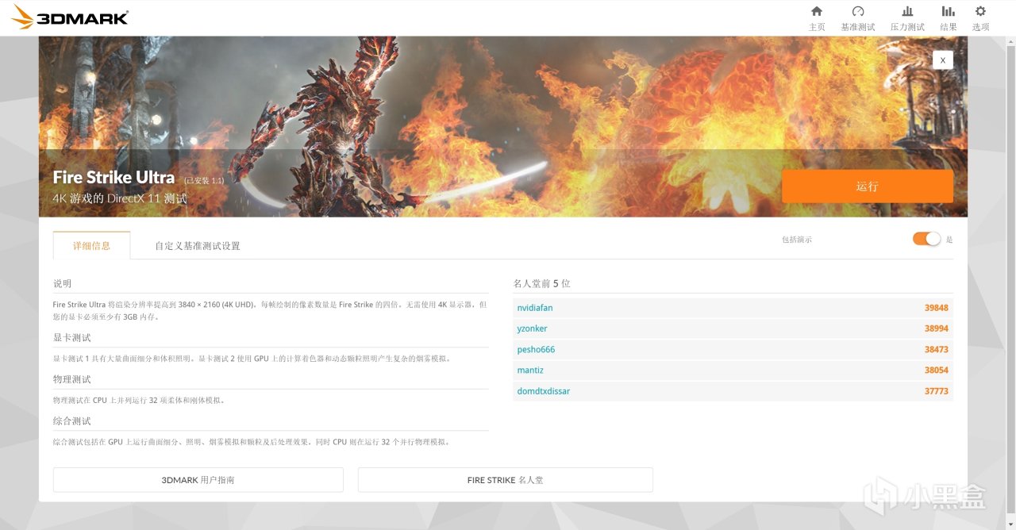Screen dimensions: 1016x530
Task: Click the 说明 section heading
Action: (62, 283)
